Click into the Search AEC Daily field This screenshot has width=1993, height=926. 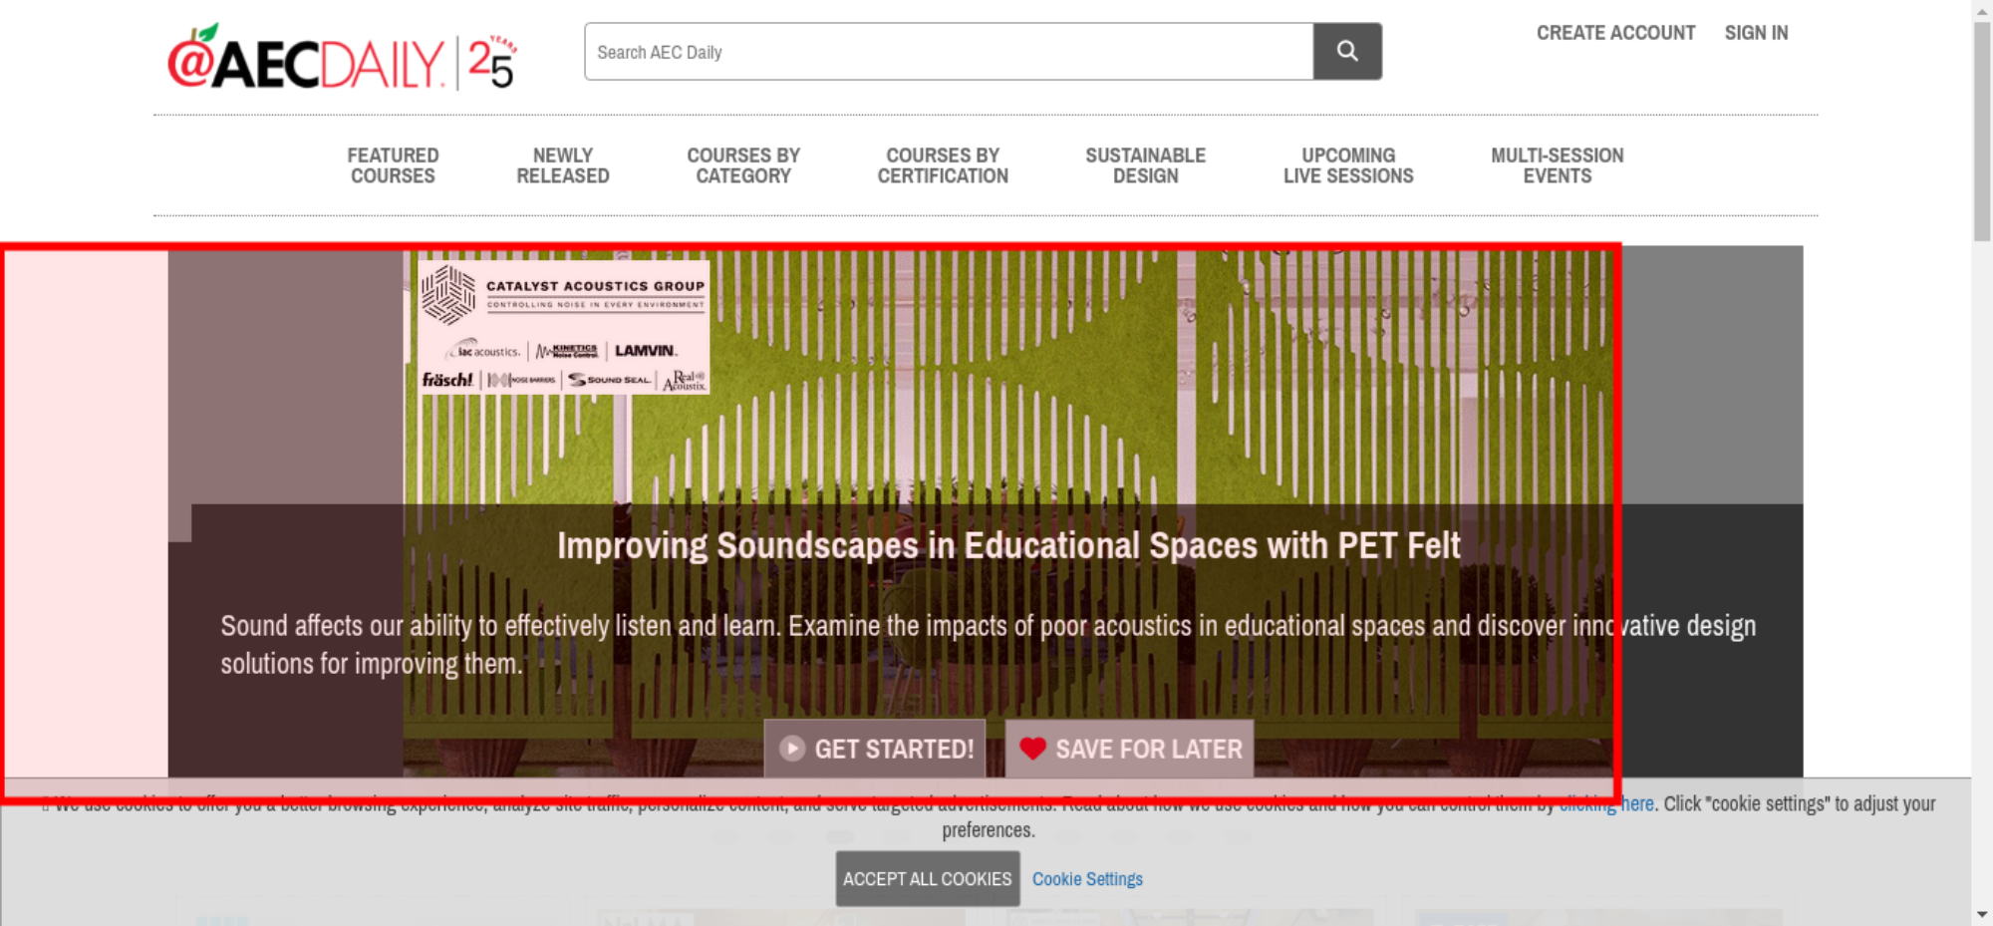[x=948, y=52]
